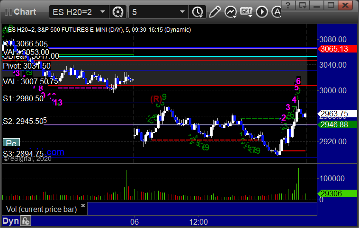Image resolution: width=359 pixels, height=228 pixels.
Task: Click the question mark help button
Action: tap(288, 5)
